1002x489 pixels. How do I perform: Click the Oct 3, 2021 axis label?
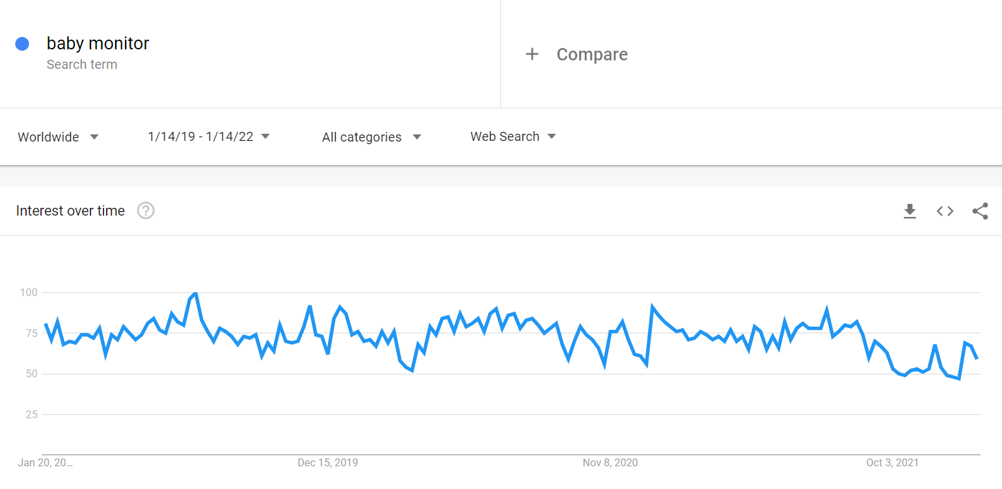coord(892,463)
